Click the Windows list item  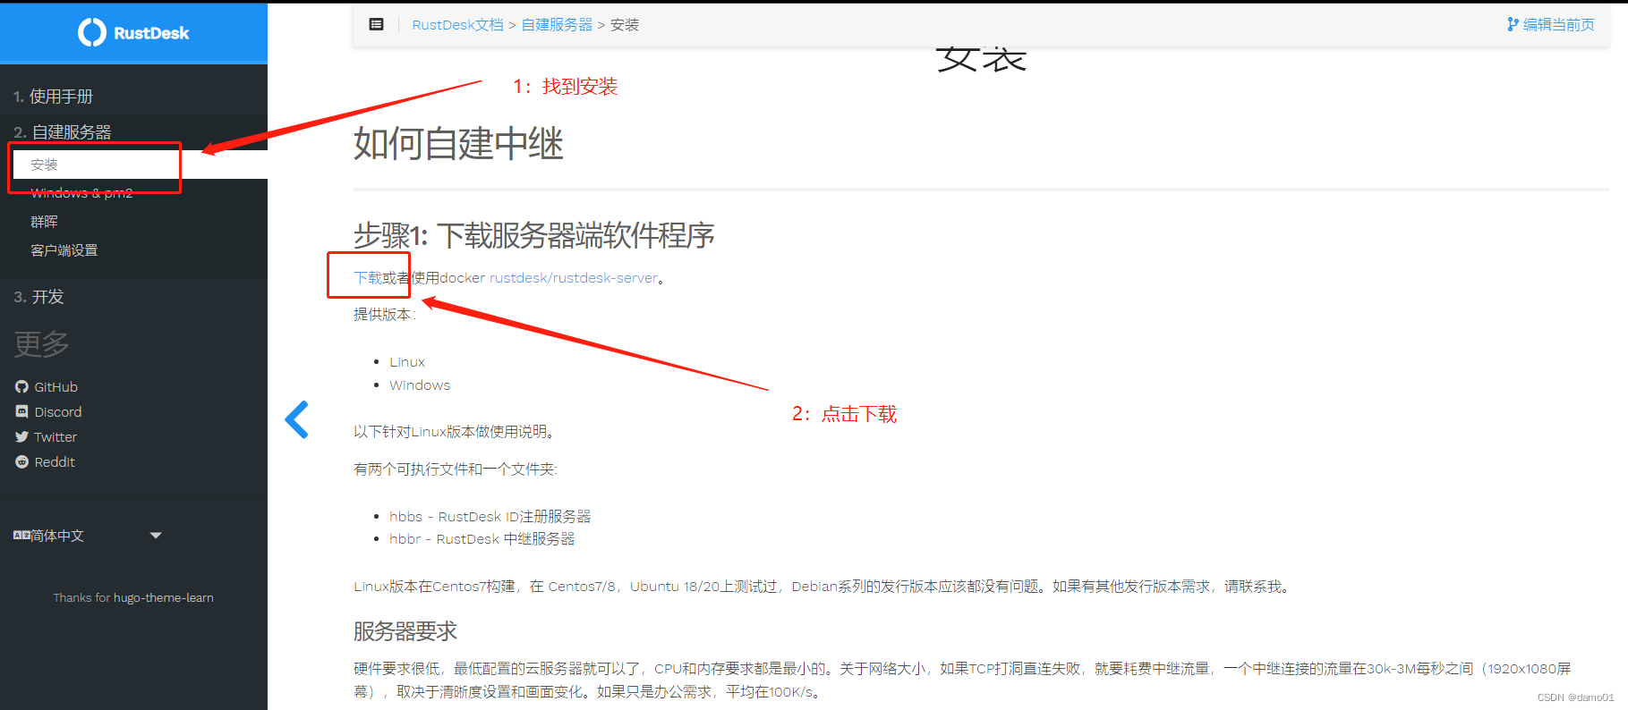[x=420, y=385]
